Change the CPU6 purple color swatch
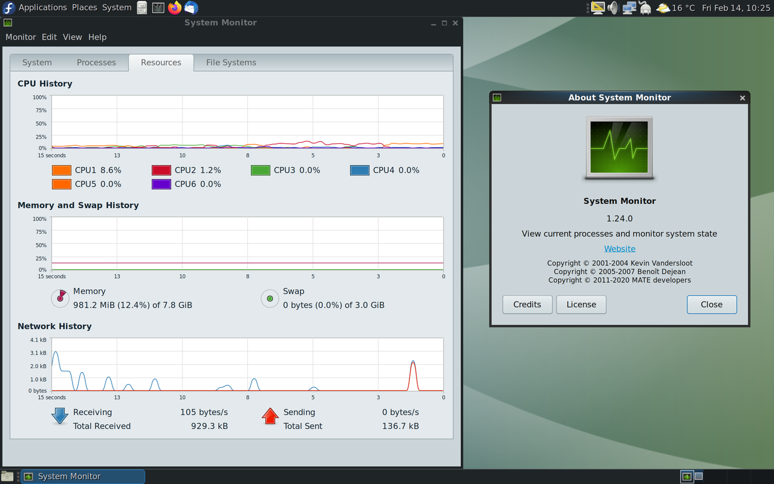The height and width of the screenshot is (484, 774). 161,185
